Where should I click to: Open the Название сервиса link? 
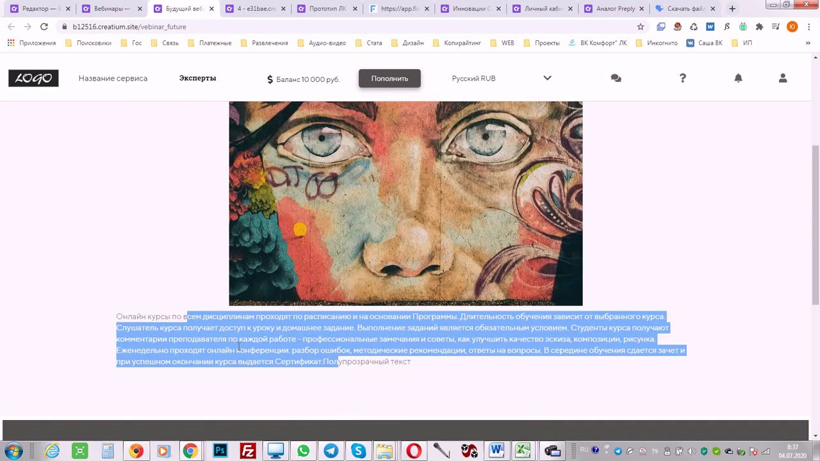pyautogui.click(x=113, y=78)
